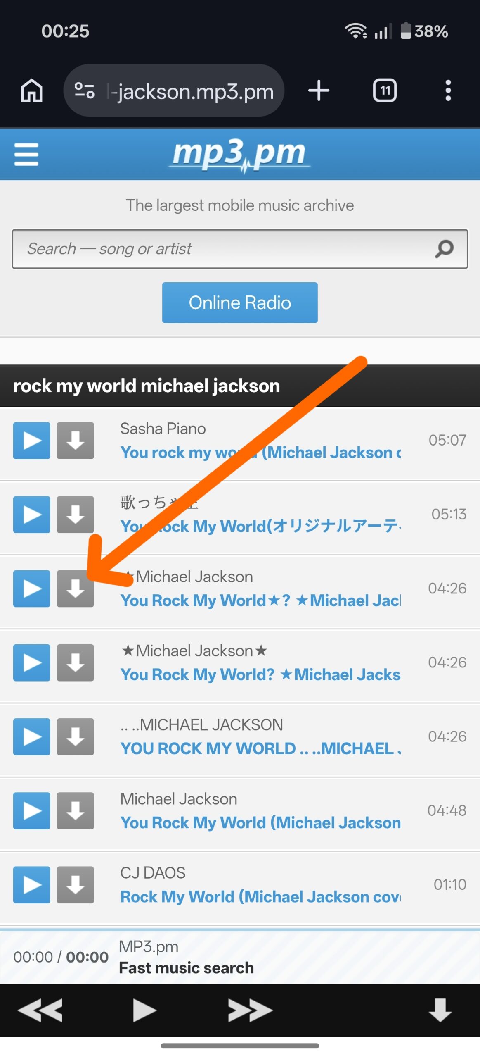Image resolution: width=480 pixels, height=1058 pixels.
Task: Download the Sasha Piano track
Action: tap(76, 440)
